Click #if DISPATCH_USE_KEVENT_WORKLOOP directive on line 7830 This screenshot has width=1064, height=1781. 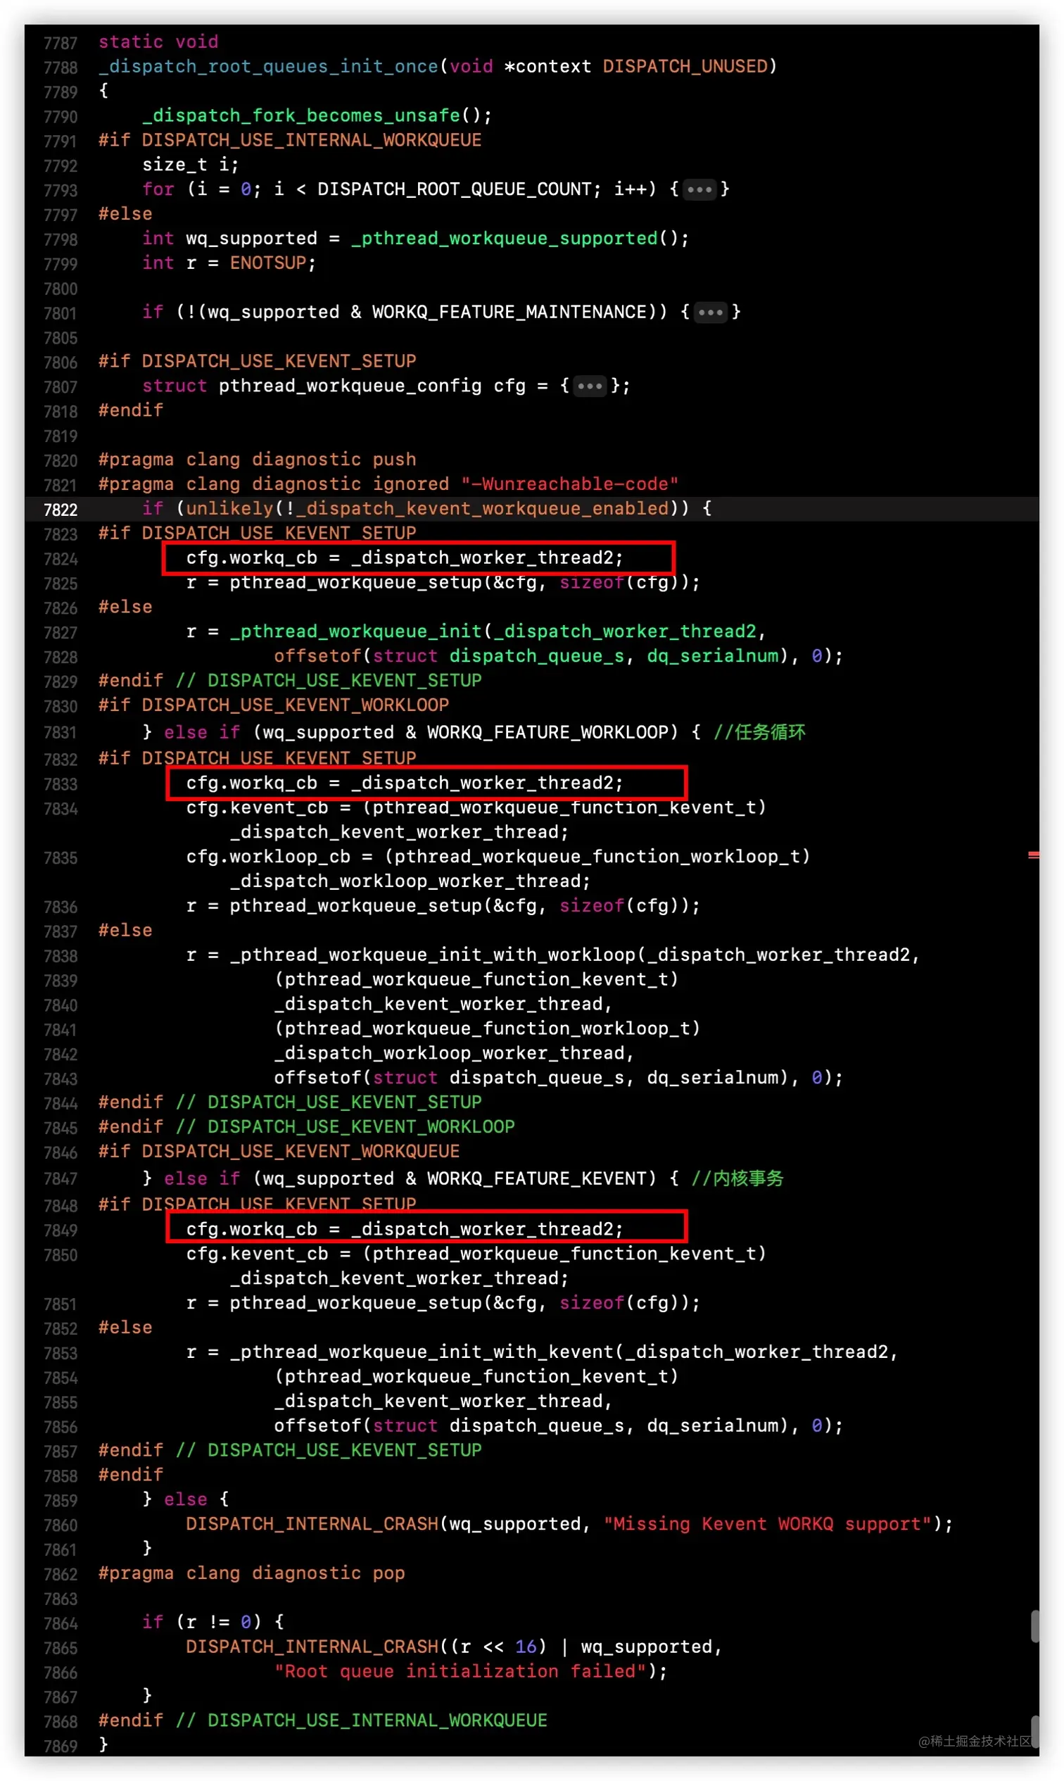(x=274, y=705)
